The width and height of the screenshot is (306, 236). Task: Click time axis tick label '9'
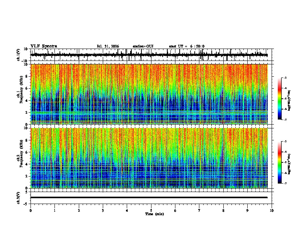[x=247, y=211]
